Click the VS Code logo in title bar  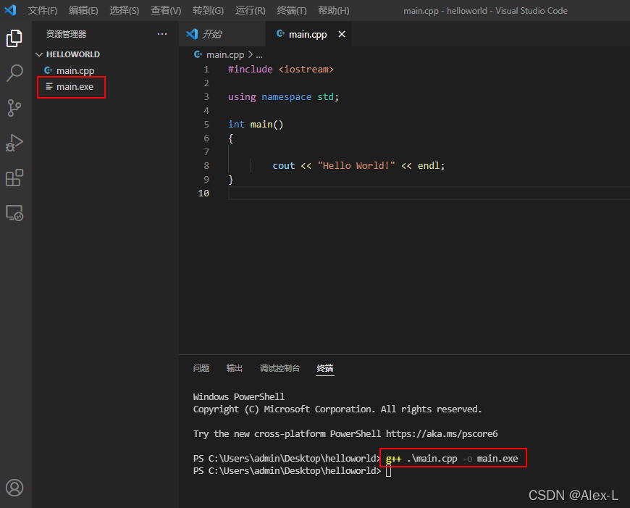coord(11,10)
